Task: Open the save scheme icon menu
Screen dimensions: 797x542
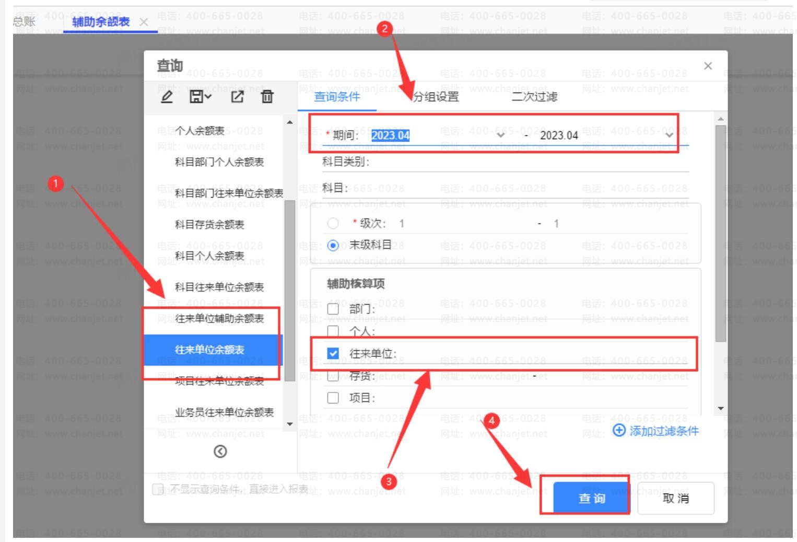Action: 201,97
